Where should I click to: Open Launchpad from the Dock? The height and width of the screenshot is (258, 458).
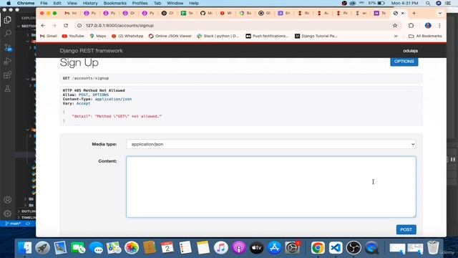(43, 248)
